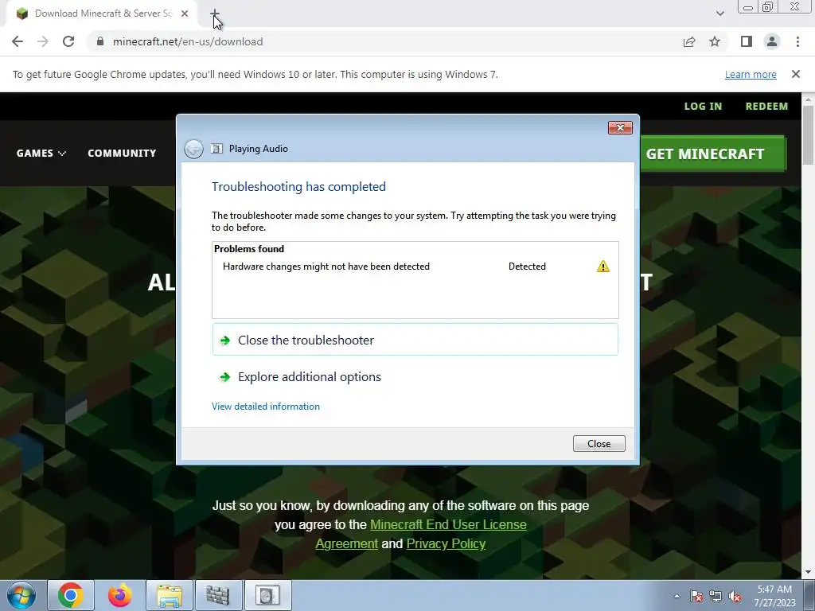Dismiss the Windows 10 update notice
This screenshot has height=611, width=815.
point(796,74)
